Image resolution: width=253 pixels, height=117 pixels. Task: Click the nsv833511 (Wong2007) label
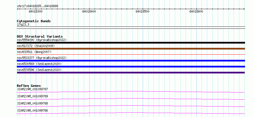(34, 52)
